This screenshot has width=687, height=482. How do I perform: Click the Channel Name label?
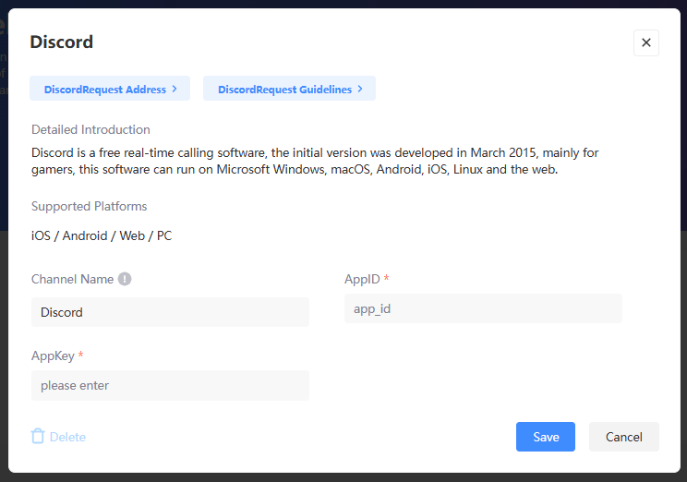[x=72, y=279]
